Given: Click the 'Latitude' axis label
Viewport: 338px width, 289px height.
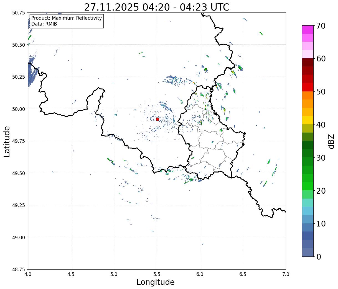Looking at the screenshot, I should coord(7,141).
